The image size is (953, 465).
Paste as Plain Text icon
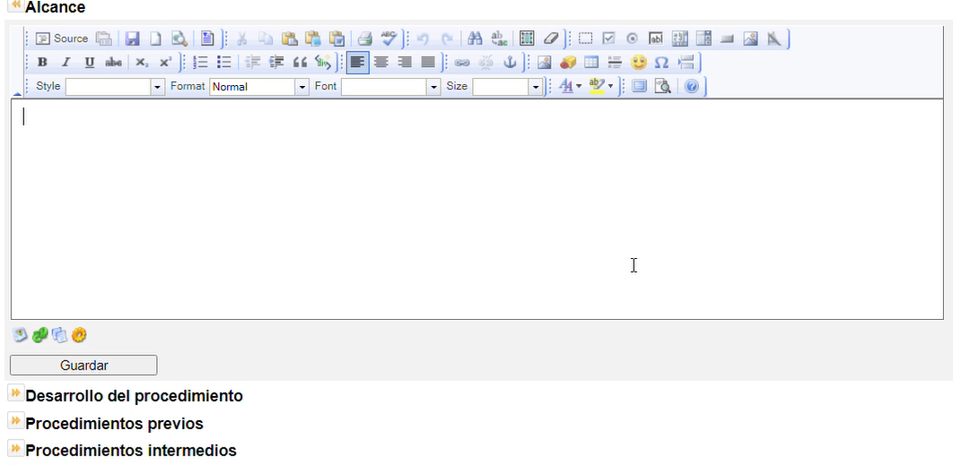(x=313, y=39)
